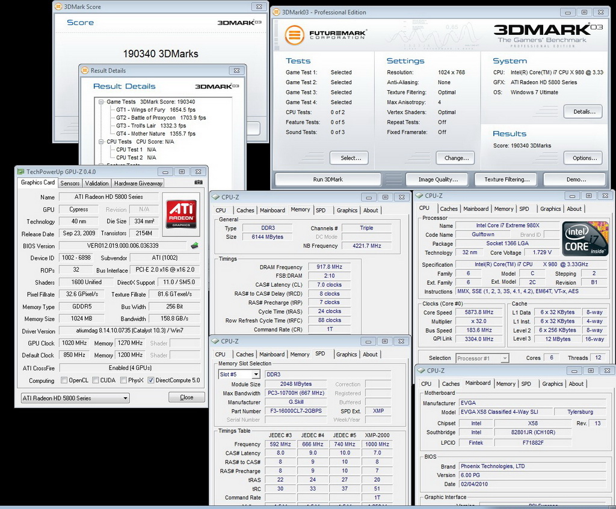Click the title icon of the CPU-Z SPD window
Screen dimensions: 616x509
[215, 341]
